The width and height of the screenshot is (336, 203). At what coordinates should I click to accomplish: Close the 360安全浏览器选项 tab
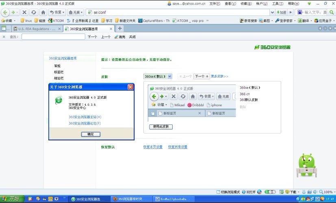coord(111,29)
